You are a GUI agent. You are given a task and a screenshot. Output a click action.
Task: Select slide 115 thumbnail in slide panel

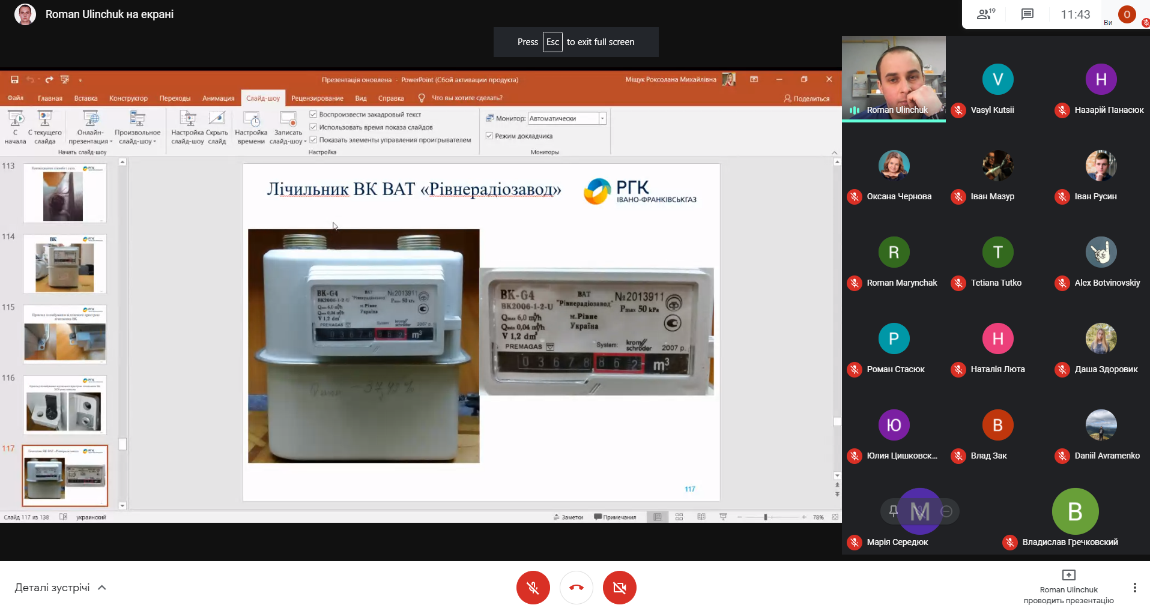point(64,334)
